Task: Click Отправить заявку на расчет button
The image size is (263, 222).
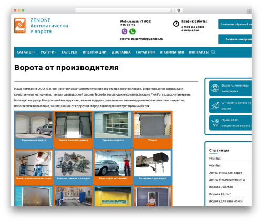Action: [x=230, y=105]
